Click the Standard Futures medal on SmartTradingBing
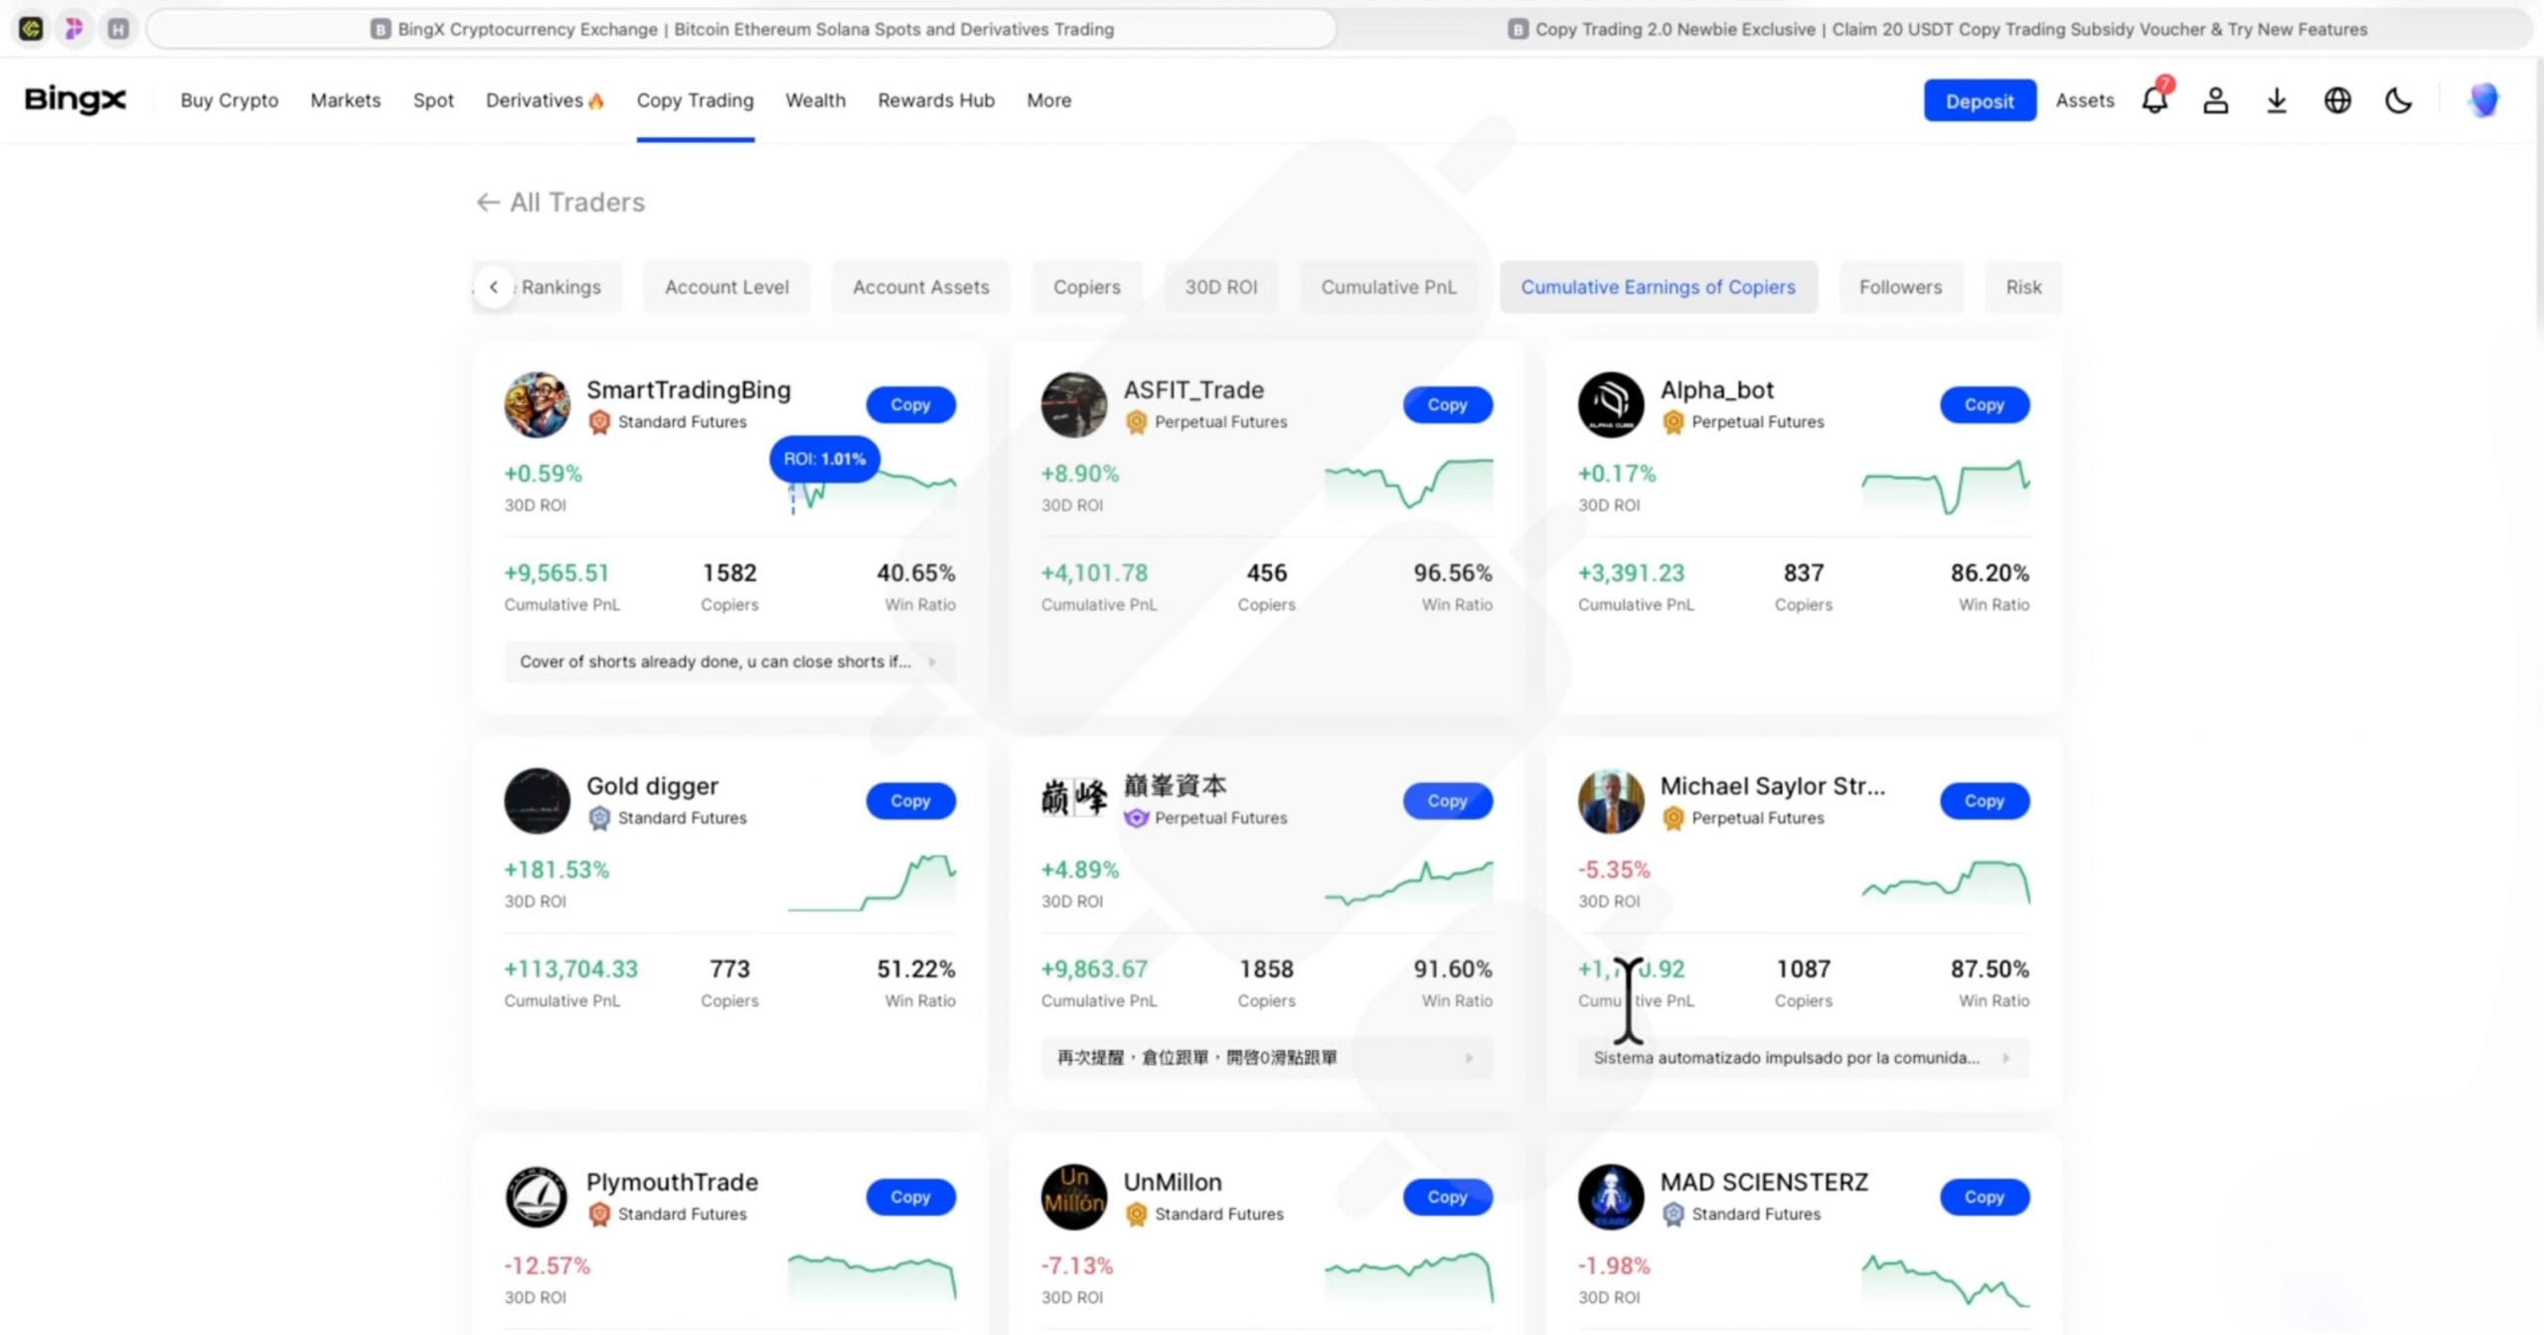 (600, 421)
